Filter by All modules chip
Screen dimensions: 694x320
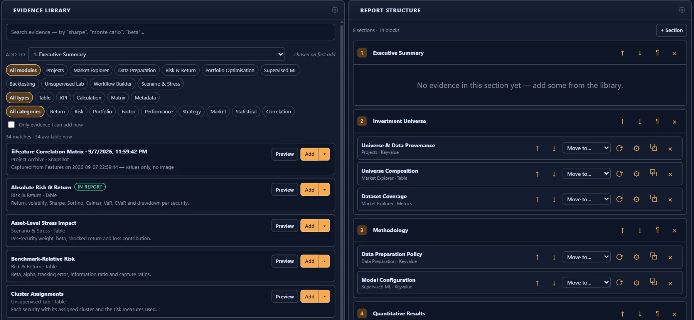tap(23, 70)
